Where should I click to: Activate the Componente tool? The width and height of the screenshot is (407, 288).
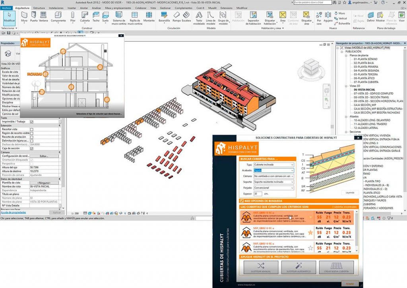coord(58,17)
